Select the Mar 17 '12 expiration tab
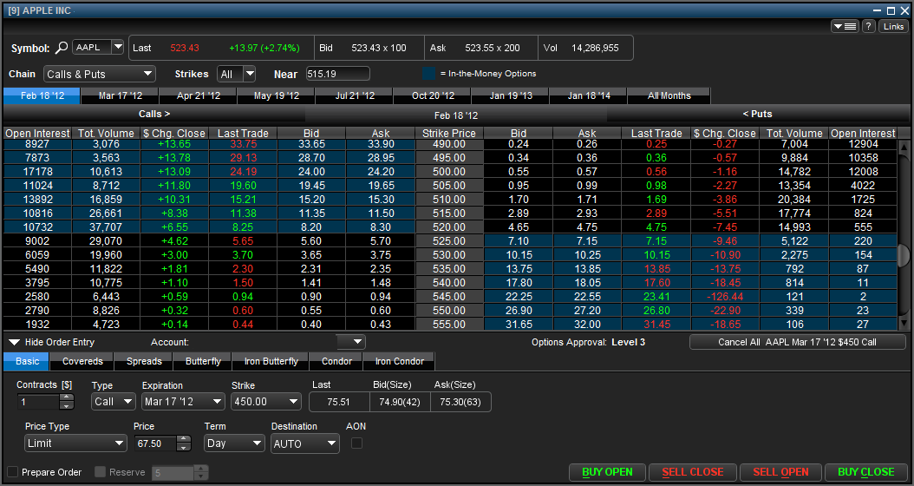 tap(120, 95)
